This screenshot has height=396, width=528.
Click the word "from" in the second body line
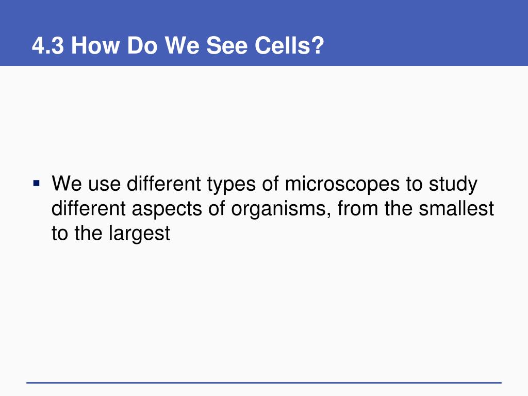tap(358, 208)
